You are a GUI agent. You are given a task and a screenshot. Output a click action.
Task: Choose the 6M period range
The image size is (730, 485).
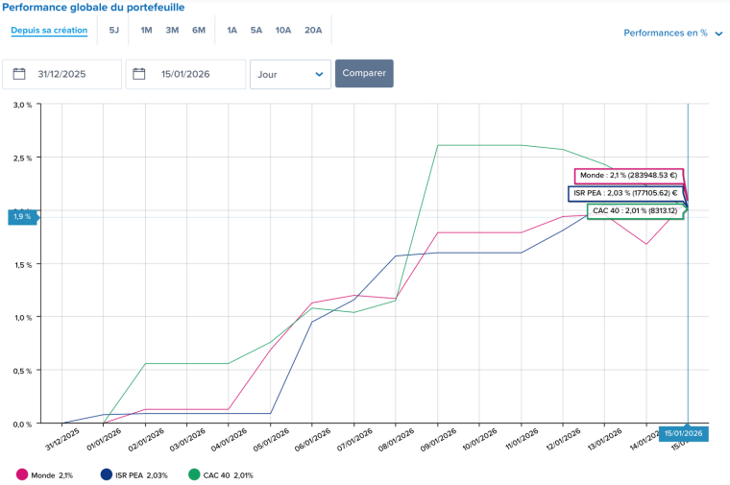tap(199, 30)
